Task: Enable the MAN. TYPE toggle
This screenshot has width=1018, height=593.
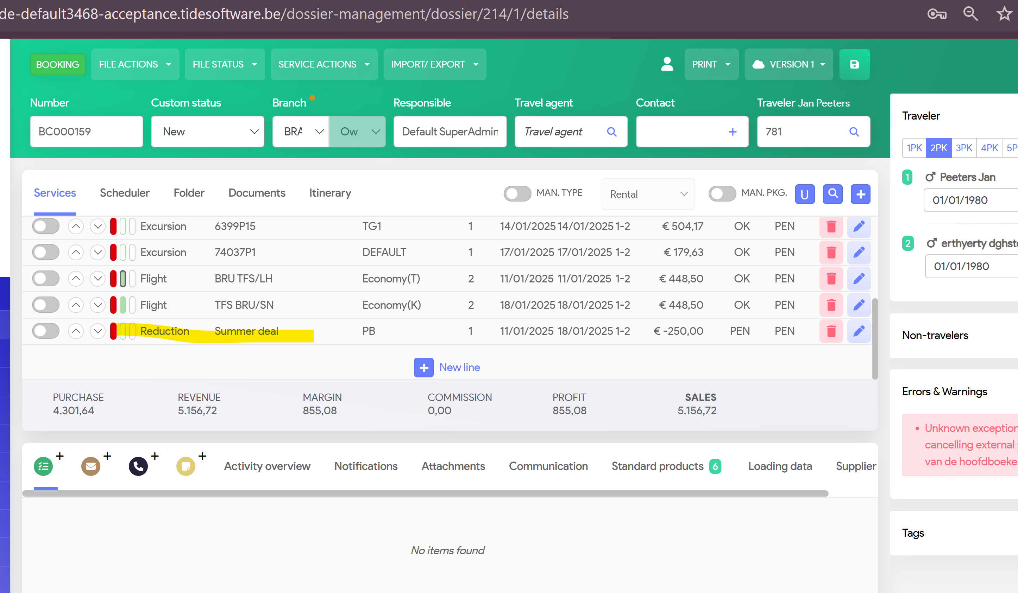Action: tap(517, 193)
